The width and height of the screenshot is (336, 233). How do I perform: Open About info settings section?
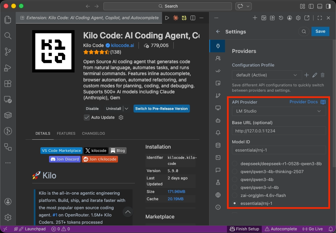(x=218, y=207)
